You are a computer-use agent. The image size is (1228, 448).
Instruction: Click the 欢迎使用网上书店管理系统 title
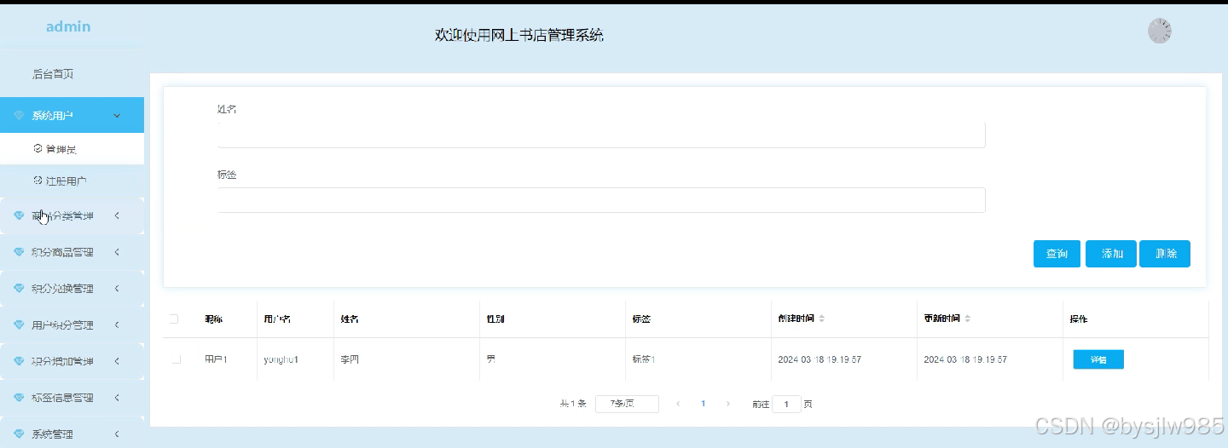tap(519, 35)
